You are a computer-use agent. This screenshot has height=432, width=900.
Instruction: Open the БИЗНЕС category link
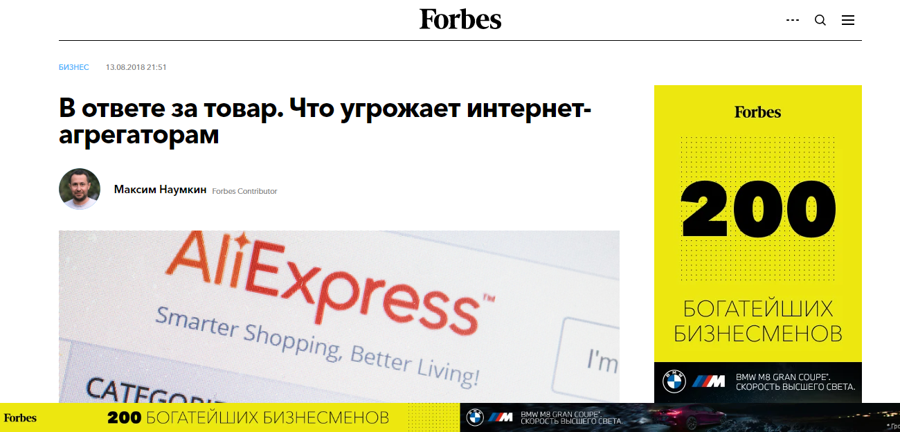(74, 67)
